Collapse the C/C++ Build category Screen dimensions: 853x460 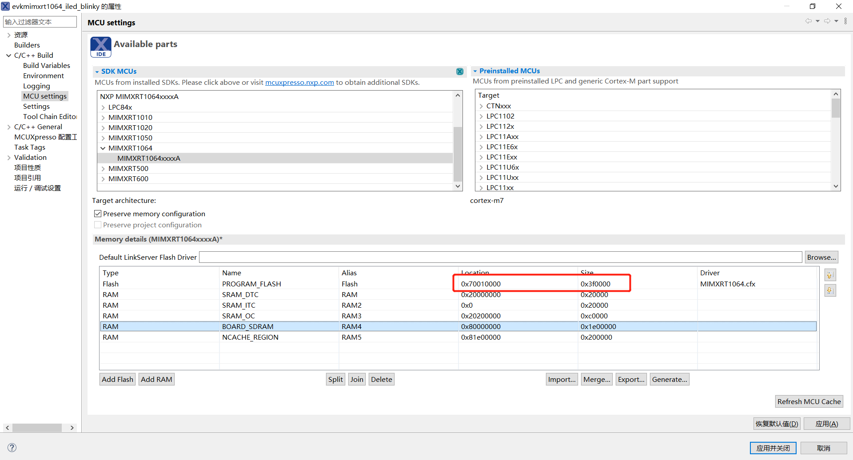8,56
